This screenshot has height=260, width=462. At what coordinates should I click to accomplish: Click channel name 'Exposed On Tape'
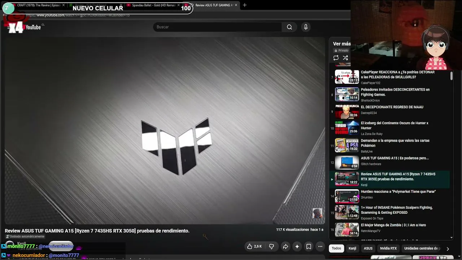(372, 218)
